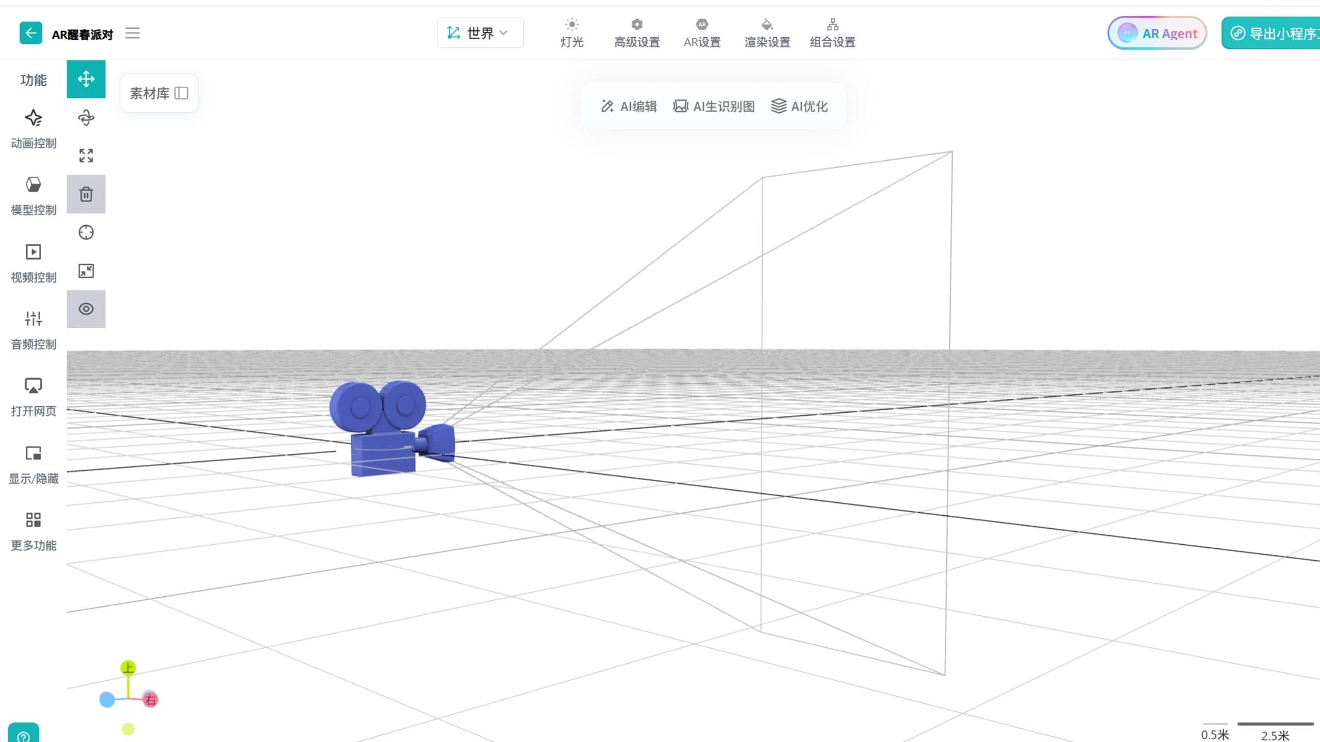Select the move (translate) tool

click(x=86, y=79)
